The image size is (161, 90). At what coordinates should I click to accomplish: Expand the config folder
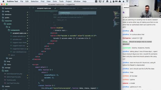6,11
